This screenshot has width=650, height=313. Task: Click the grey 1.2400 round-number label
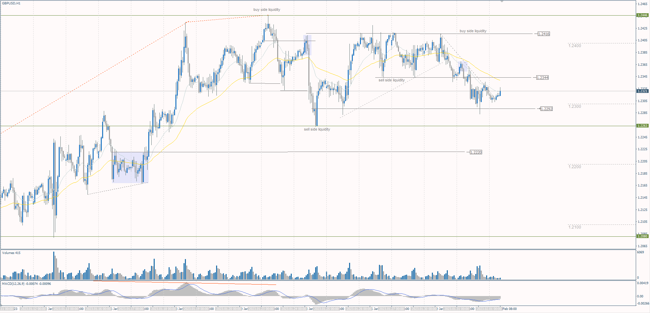(x=575, y=46)
